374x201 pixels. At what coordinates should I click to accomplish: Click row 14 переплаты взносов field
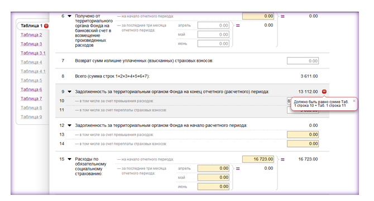click(x=303, y=144)
